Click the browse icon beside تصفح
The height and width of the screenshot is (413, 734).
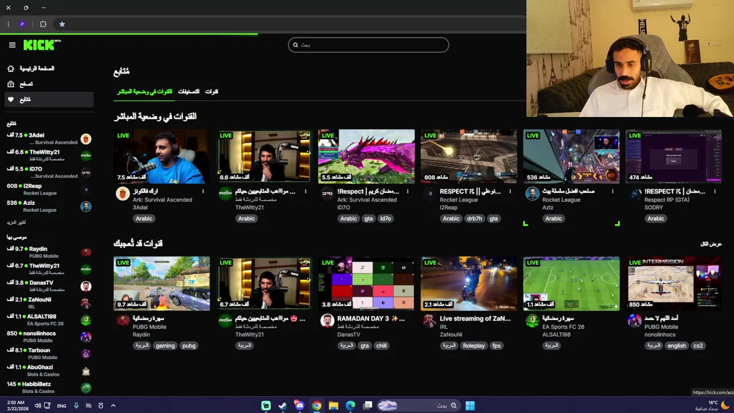point(10,84)
